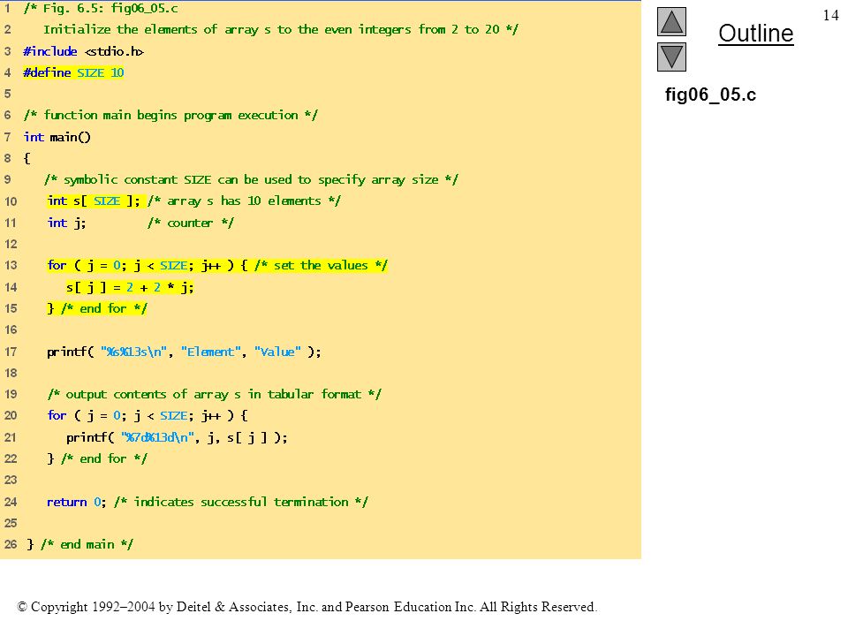This screenshot has width=848, height=636.
Task: Click the '} /* end main */' line
Action: click(79, 544)
